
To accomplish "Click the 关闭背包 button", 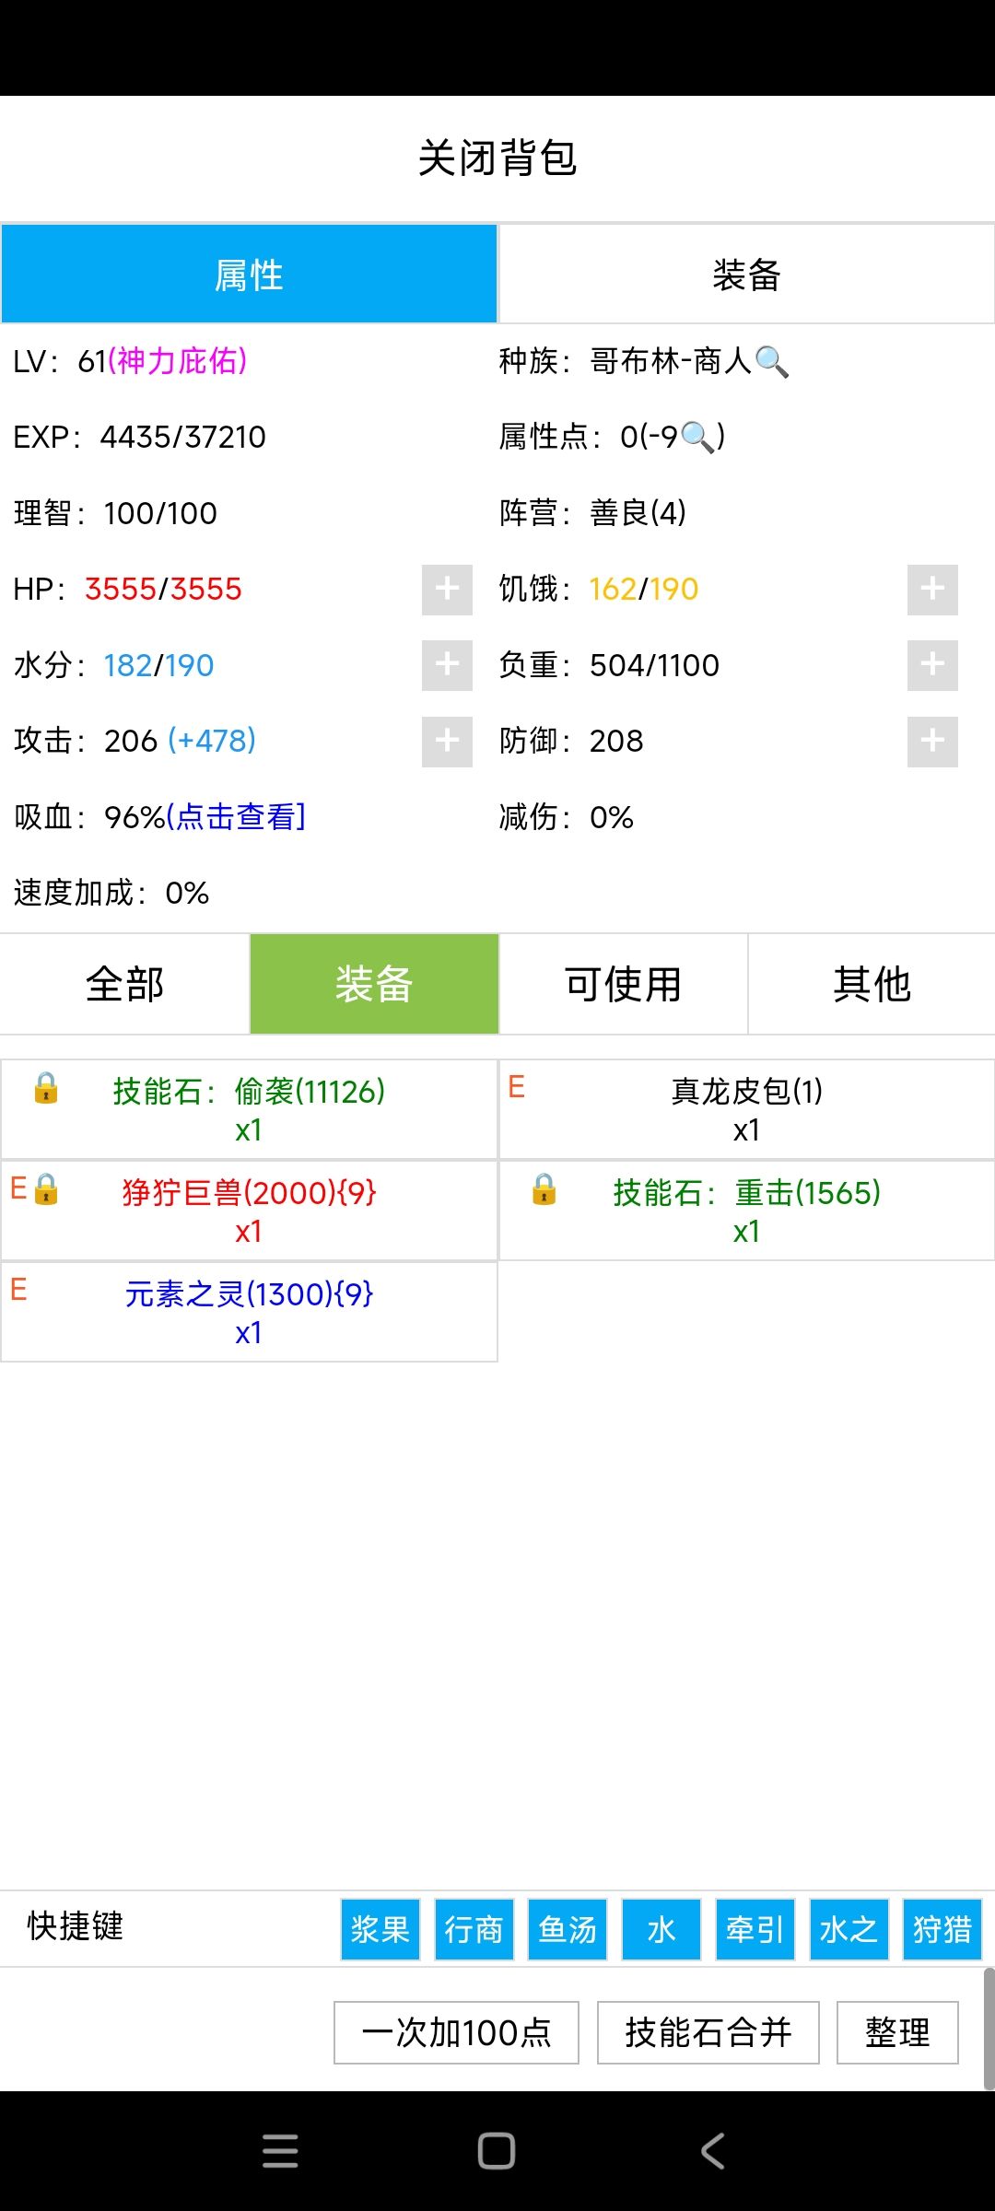I will pyautogui.click(x=497, y=158).
